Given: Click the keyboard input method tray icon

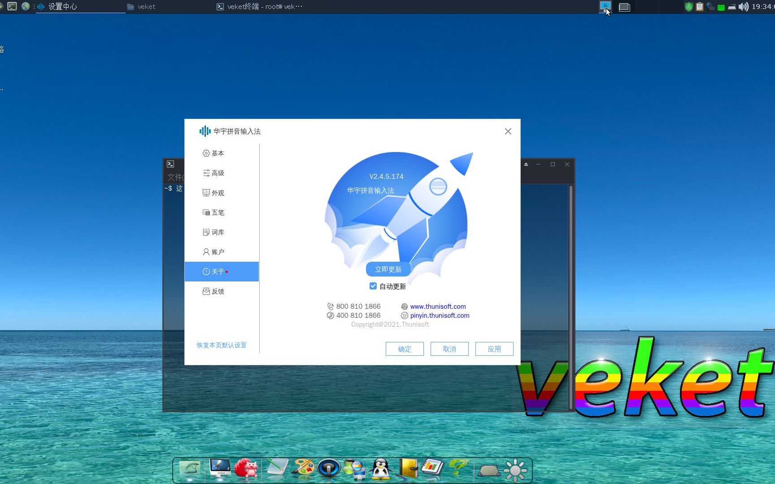Looking at the screenshot, I should [x=732, y=7].
